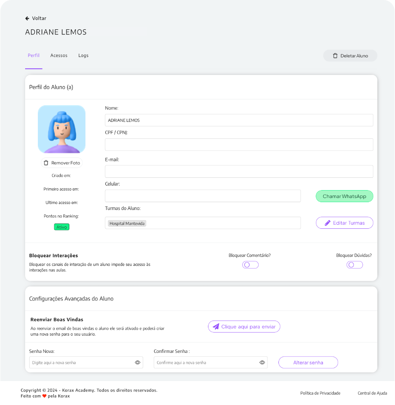Screen dimensions: 395x405
Task: Enable the Bloquear Comentário toggle
Action: pos(250,265)
